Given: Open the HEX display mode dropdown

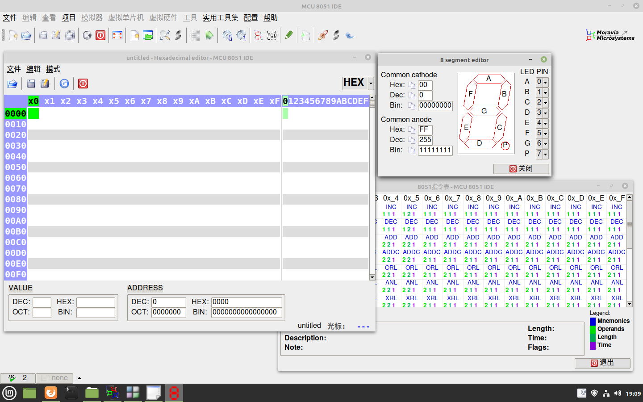Looking at the screenshot, I should 370,83.
